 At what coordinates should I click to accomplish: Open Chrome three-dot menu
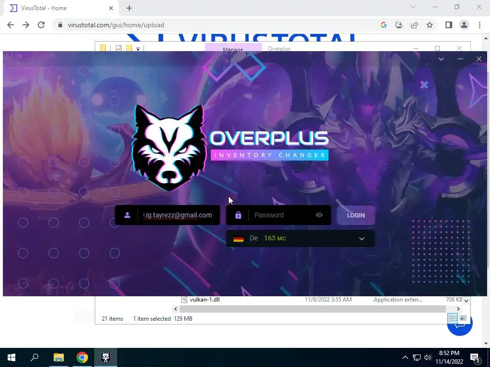coord(479,25)
